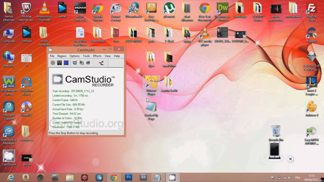Select the FileZilla Client desktop icon
324x182 pixels.
coord(312,12)
